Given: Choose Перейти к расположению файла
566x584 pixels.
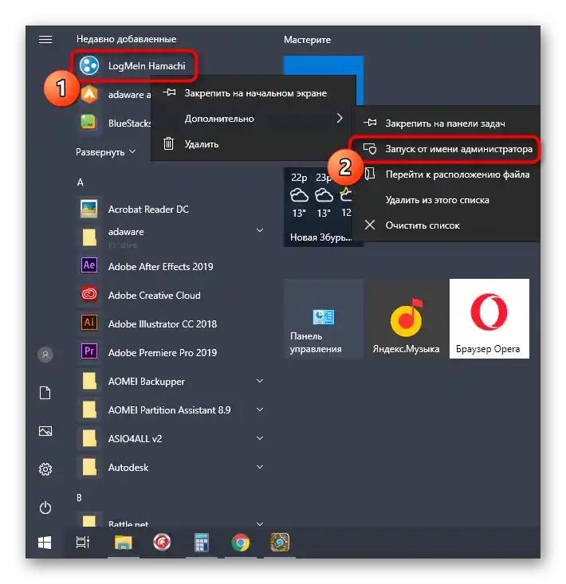Looking at the screenshot, I should (x=446, y=174).
